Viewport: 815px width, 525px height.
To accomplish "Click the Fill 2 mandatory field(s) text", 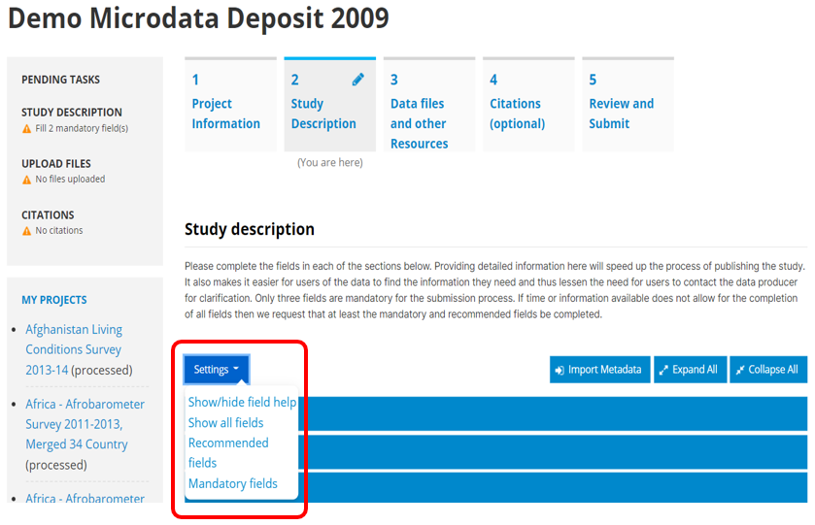I will point(82,128).
